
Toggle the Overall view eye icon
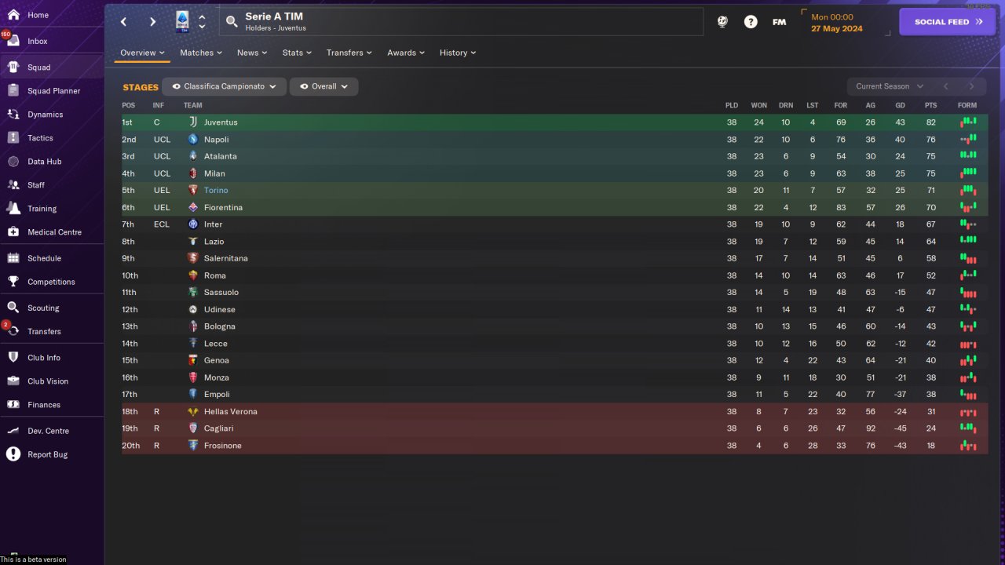[304, 86]
